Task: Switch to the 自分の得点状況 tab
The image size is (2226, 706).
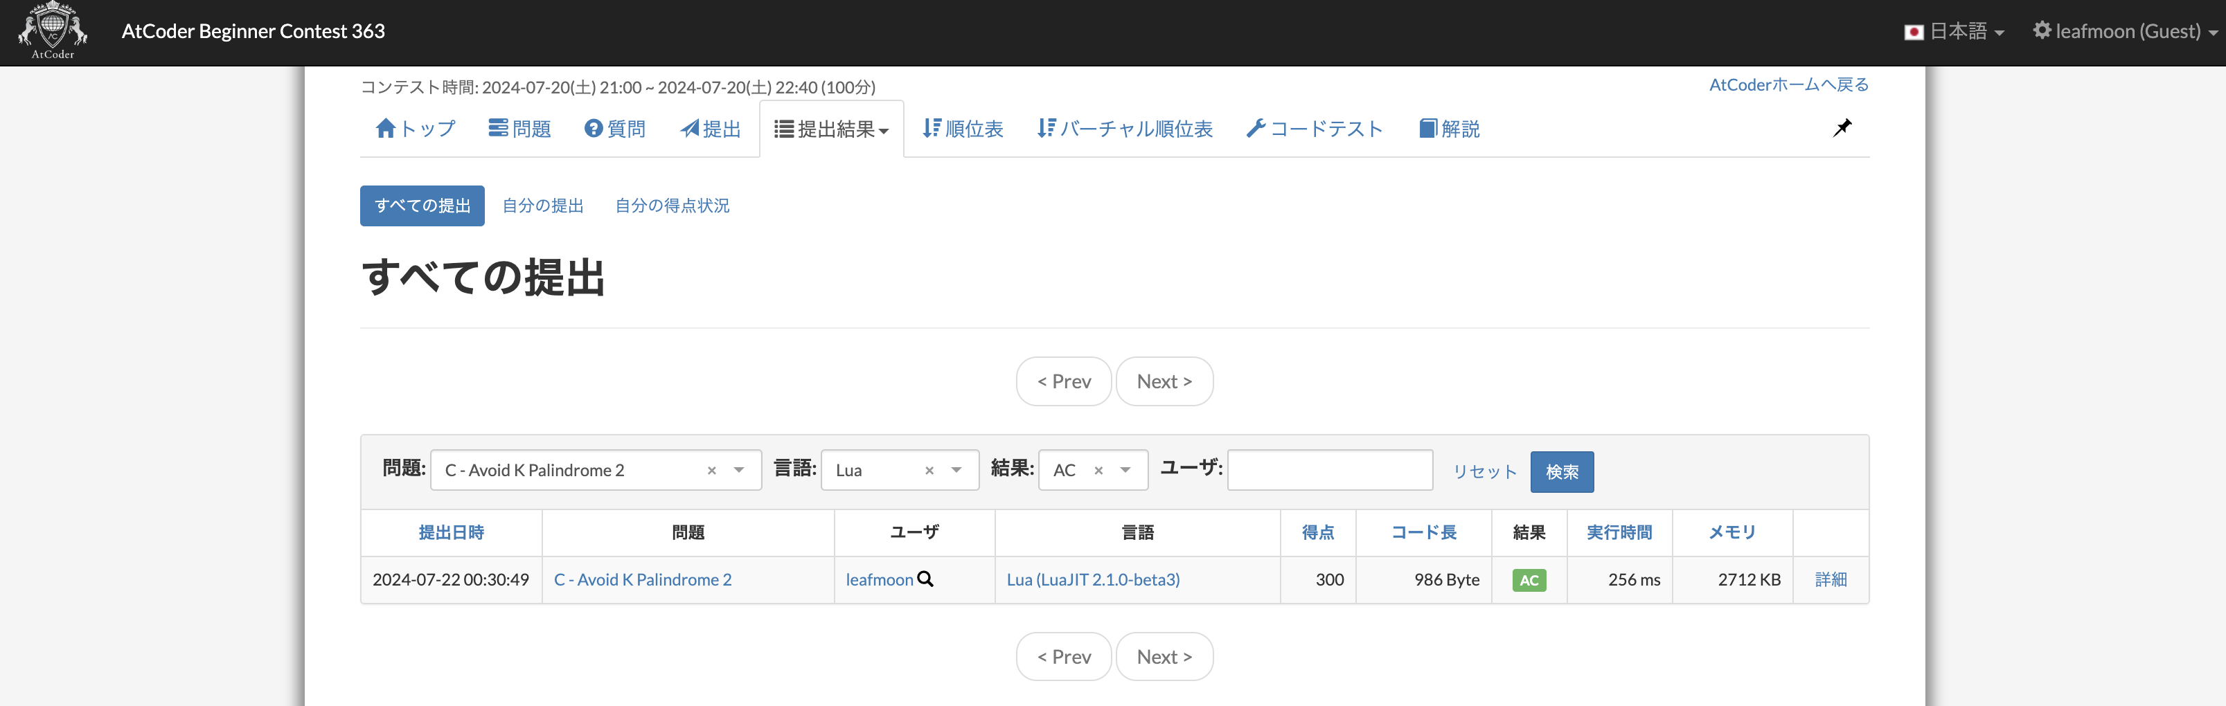Action: click(x=673, y=206)
